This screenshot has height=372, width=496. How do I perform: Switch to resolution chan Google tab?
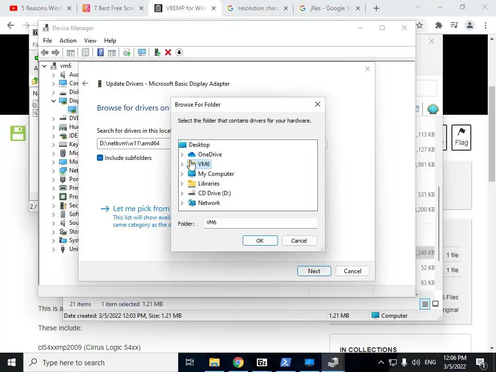[x=257, y=8]
